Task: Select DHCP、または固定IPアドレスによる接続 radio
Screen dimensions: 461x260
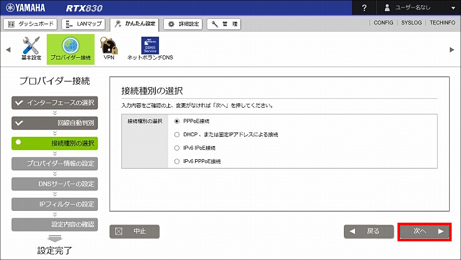Action: click(x=177, y=135)
